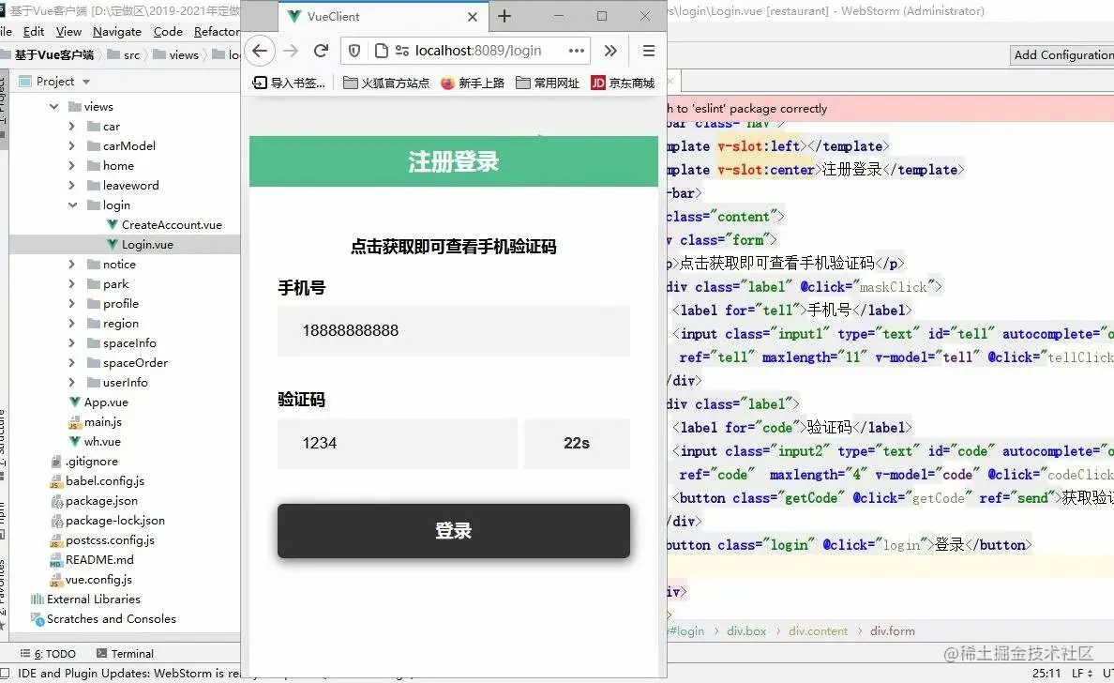Open the Refactor menu in WebStorm

pos(216,31)
